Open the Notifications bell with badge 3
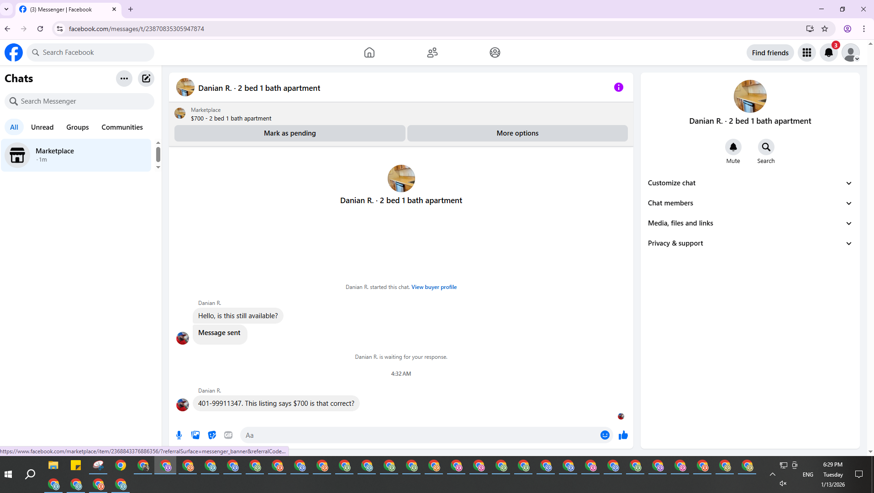The height and width of the screenshot is (493, 874). tap(829, 52)
